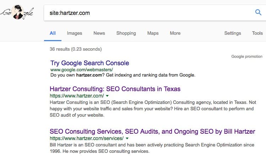Click the www.google.com/webmasters/ URL
Viewport: 266px width, 156px height.
[x=82, y=69]
